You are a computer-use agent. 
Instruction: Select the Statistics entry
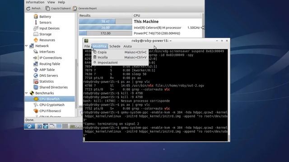(46, 81)
